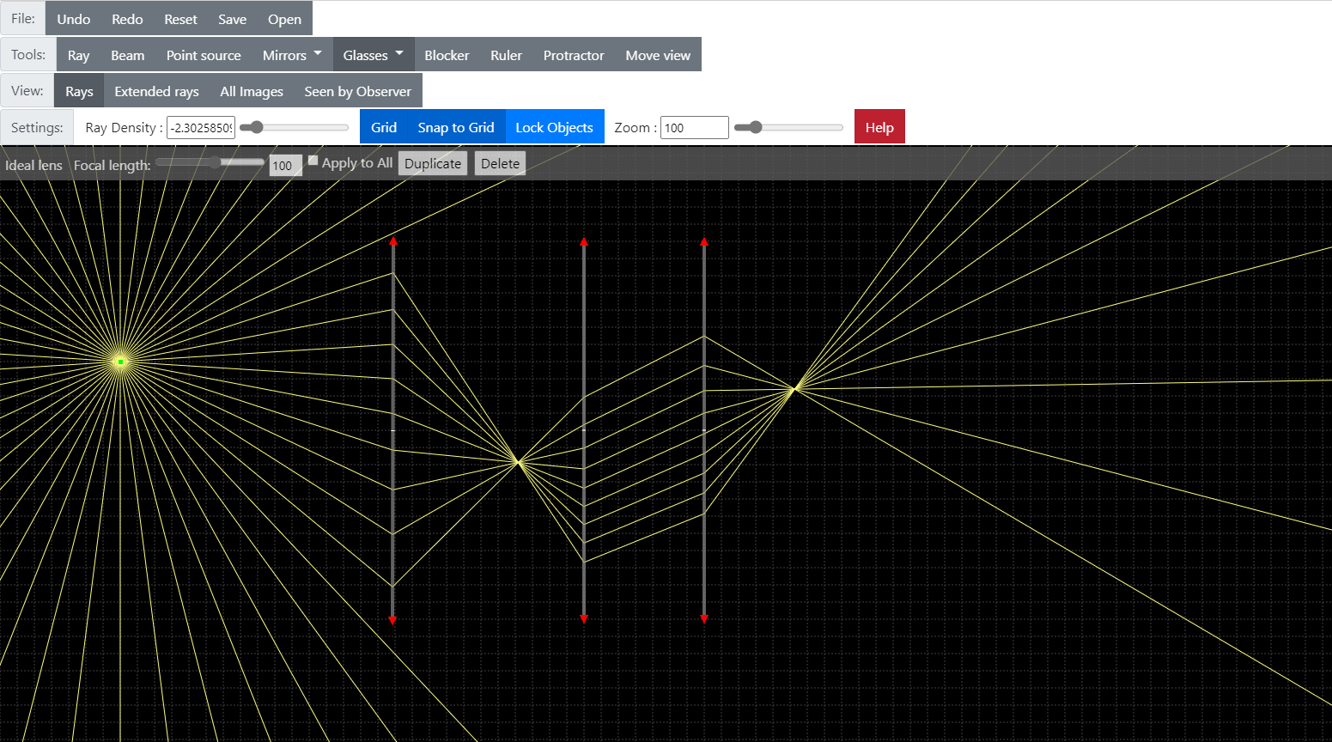Toggle Snap to Grid
1332x742 pixels.
tap(456, 127)
